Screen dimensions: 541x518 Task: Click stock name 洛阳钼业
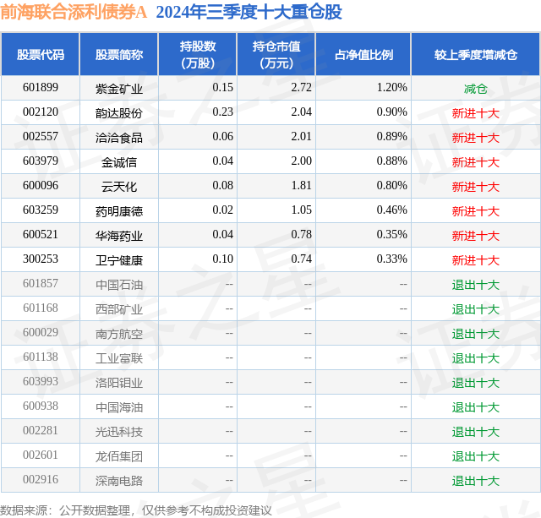119,383
